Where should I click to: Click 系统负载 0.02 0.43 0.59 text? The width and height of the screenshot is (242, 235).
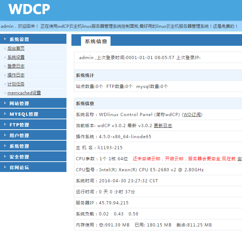coord(107,214)
